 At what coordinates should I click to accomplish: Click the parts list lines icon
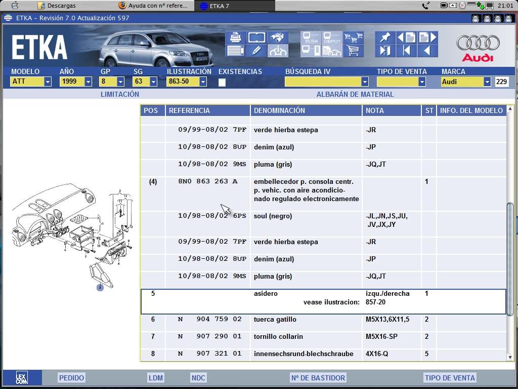pyautogui.click(x=236, y=51)
